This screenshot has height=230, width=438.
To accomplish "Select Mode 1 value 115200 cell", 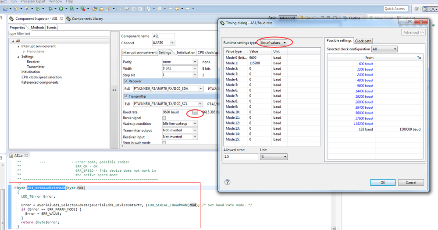I will pyautogui.click(x=260, y=63).
